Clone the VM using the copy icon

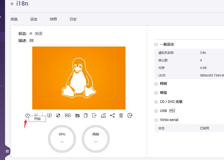(x=86, y=115)
